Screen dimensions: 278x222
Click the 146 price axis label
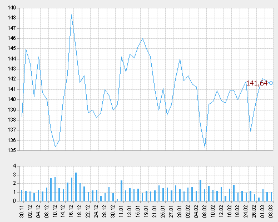coord(12,38)
